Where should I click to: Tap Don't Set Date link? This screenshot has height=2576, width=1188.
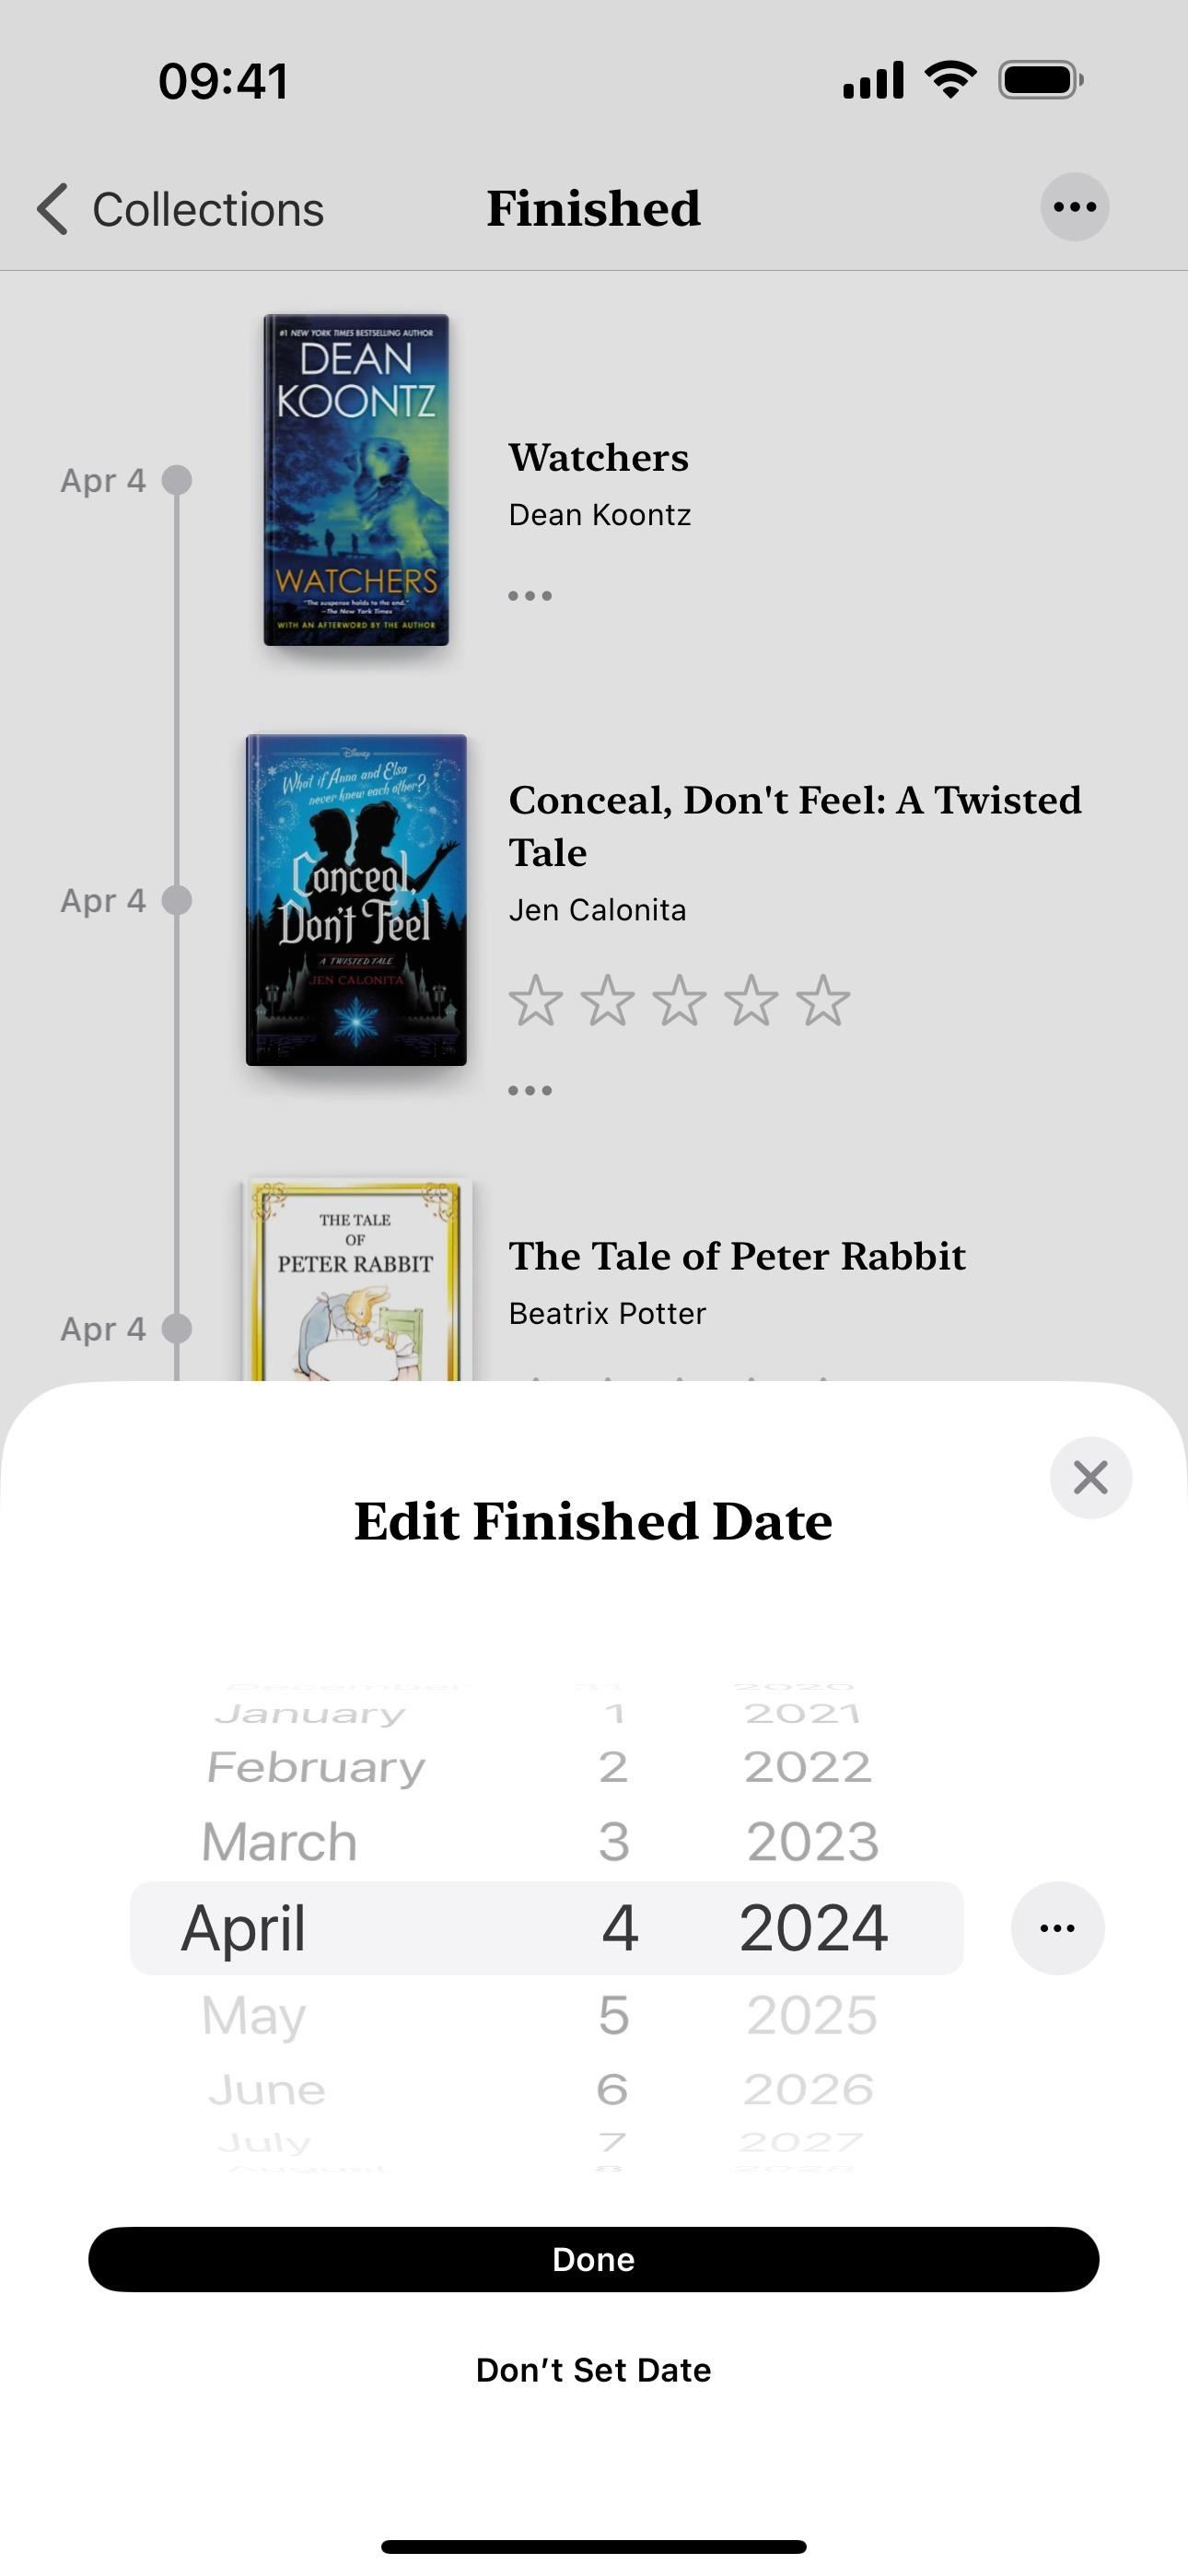[x=594, y=2369]
